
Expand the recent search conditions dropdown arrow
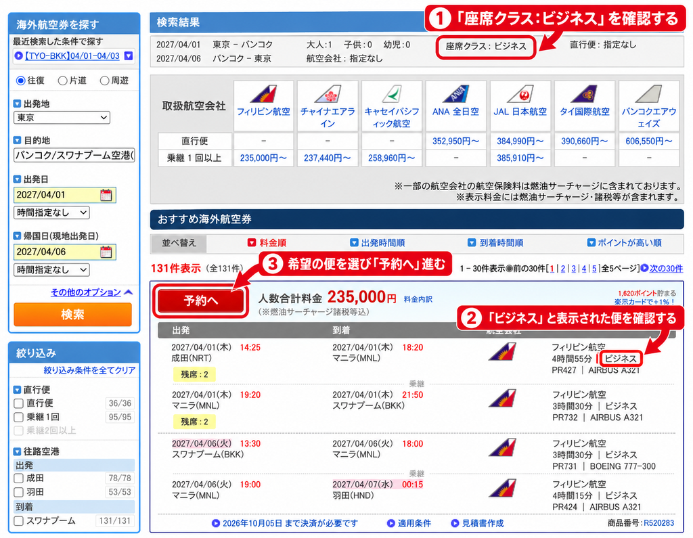[x=128, y=55]
